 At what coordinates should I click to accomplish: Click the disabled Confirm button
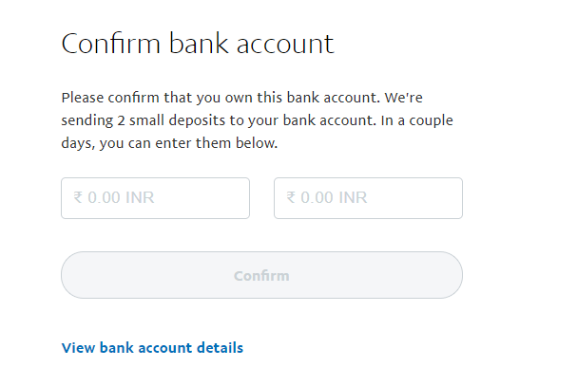pos(261,275)
